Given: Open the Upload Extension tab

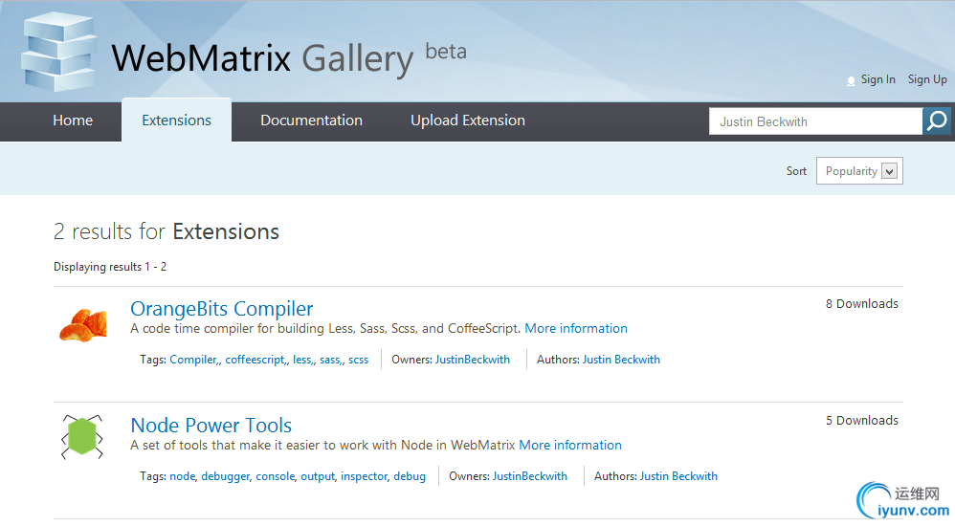Looking at the screenshot, I should click(468, 121).
